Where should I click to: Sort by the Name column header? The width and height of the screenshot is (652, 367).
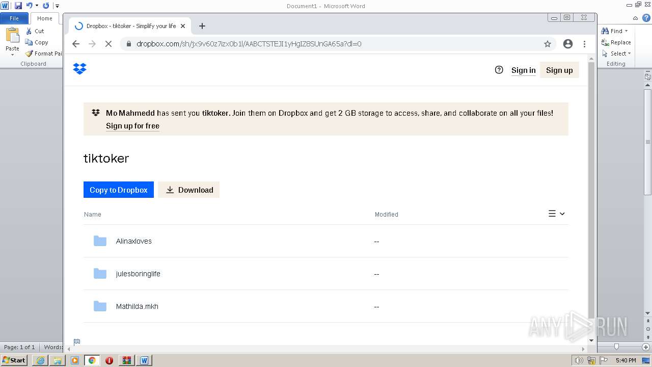click(x=93, y=215)
